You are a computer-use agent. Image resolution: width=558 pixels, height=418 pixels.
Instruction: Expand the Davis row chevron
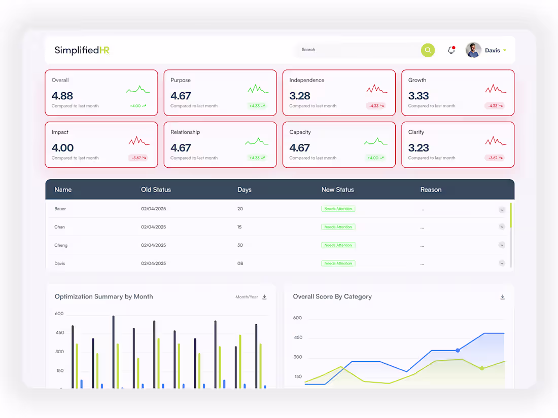tap(502, 263)
